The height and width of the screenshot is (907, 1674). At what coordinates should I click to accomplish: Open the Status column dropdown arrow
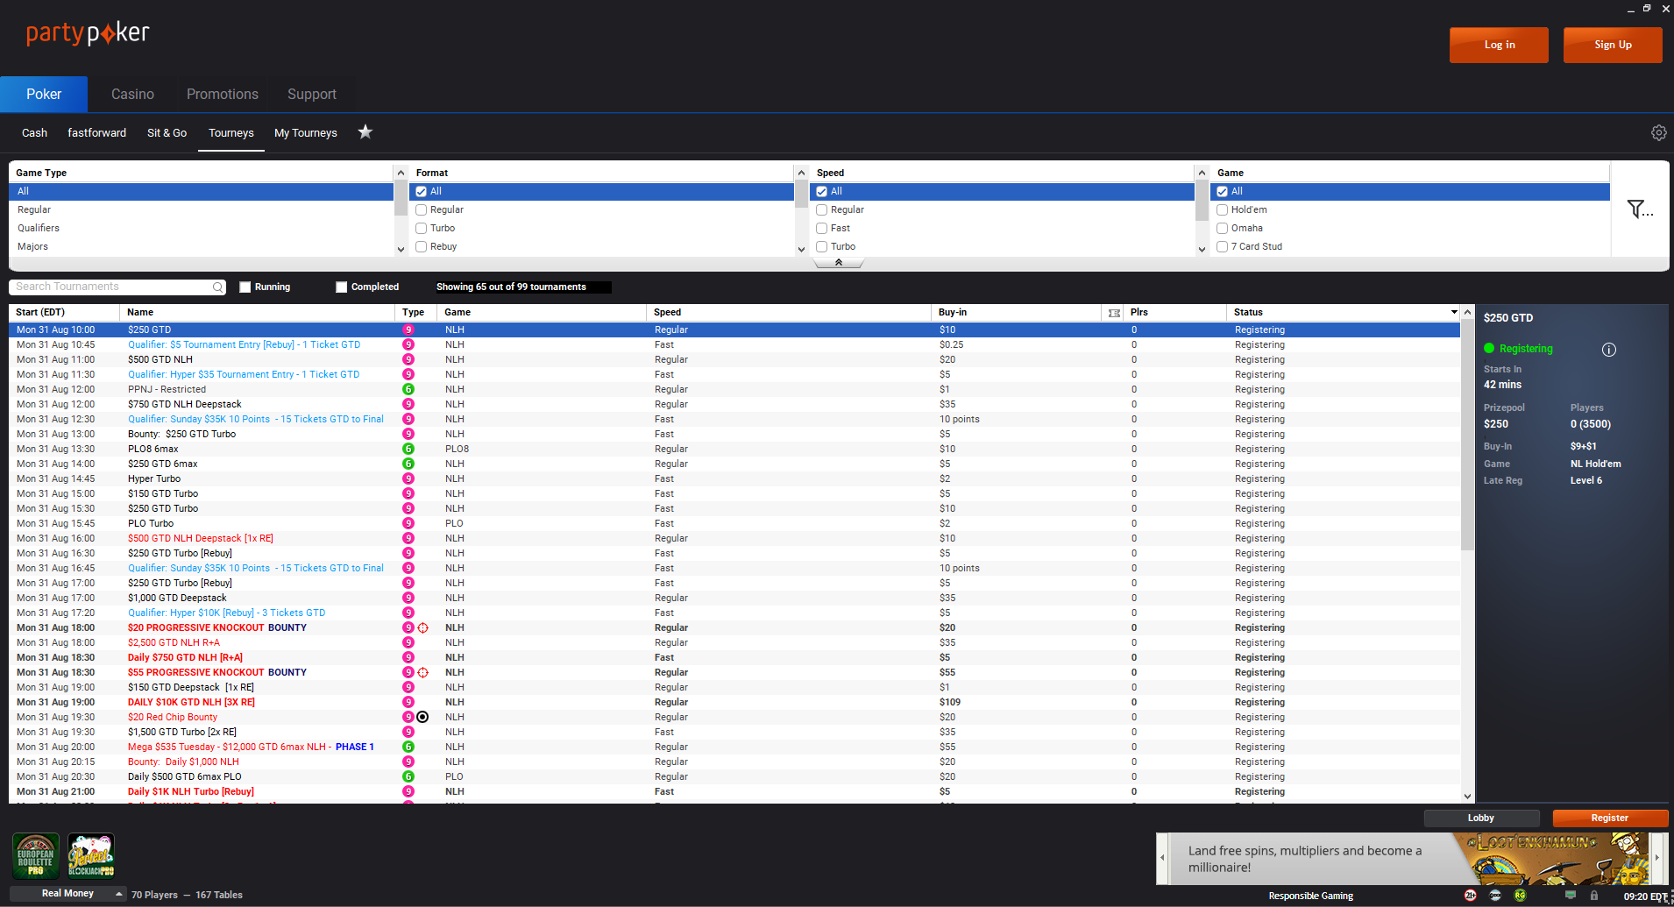click(1454, 313)
